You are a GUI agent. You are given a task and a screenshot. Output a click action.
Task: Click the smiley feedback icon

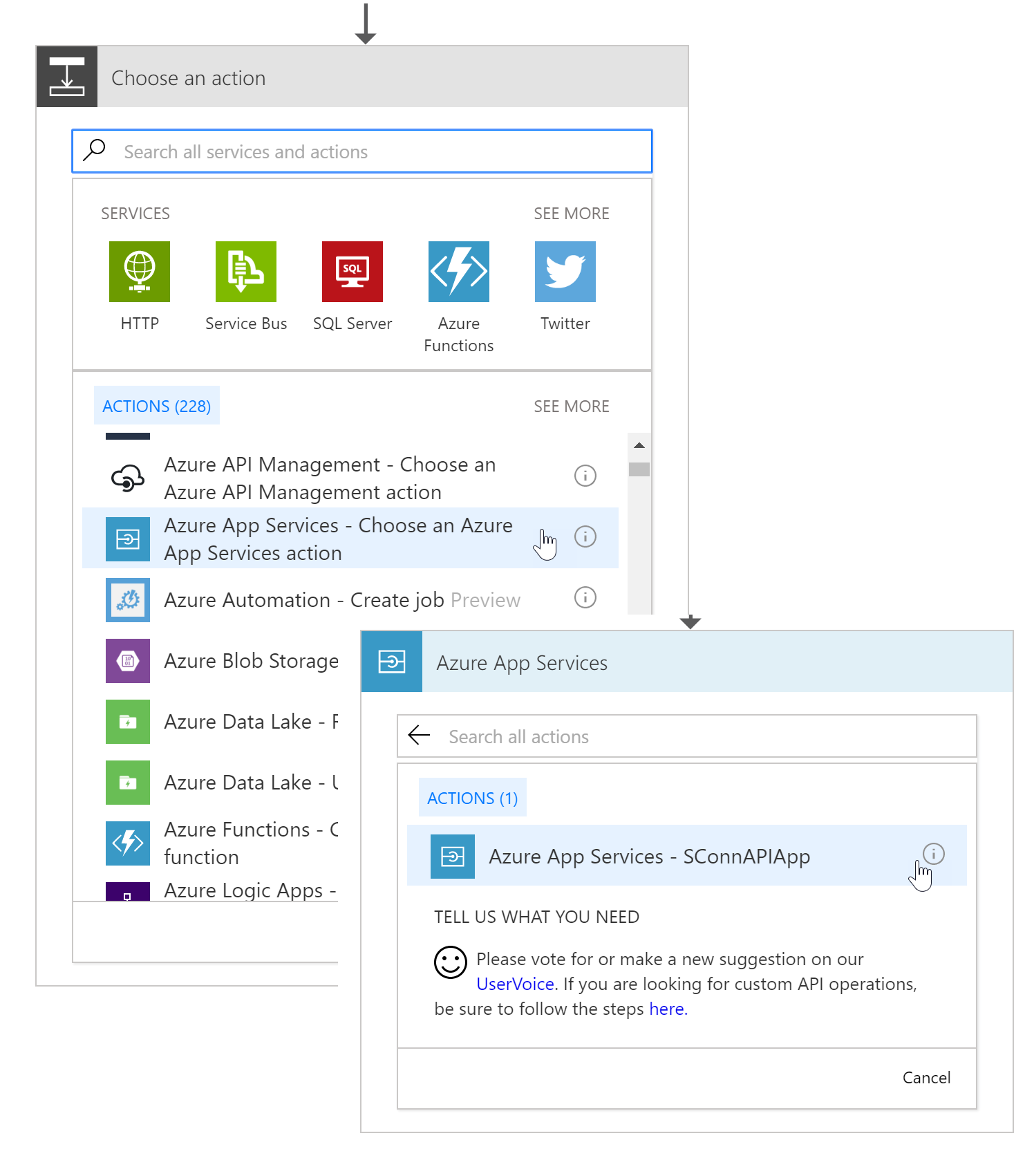coord(451,962)
